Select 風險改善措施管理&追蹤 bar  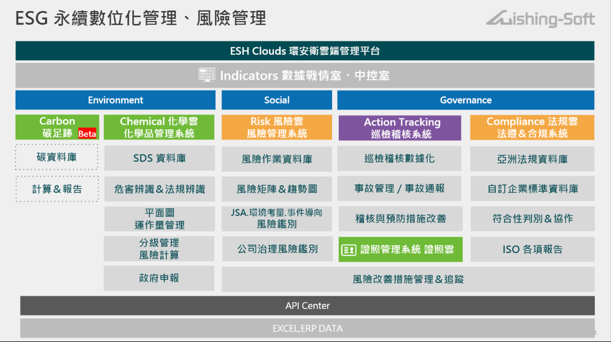coord(408,279)
